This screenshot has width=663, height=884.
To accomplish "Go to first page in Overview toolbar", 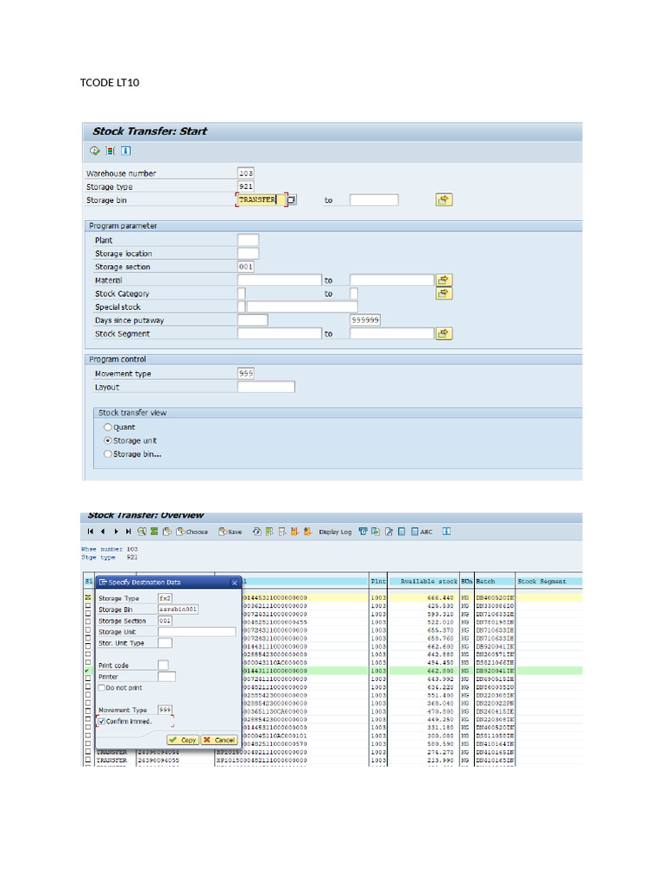I will (x=90, y=531).
